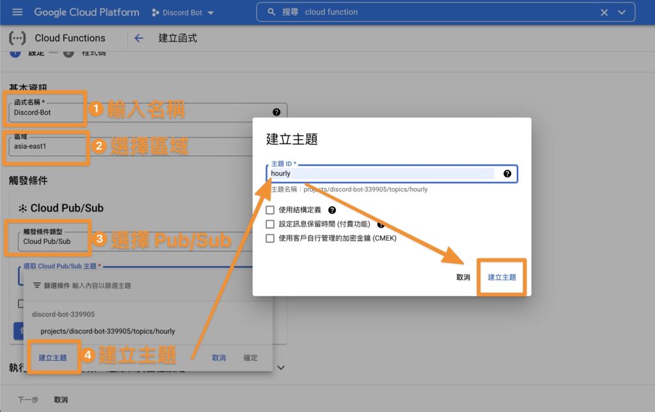Click the discord-bot-339905 project label
Viewport: 655px width, 412px height.
(x=63, y=314)
